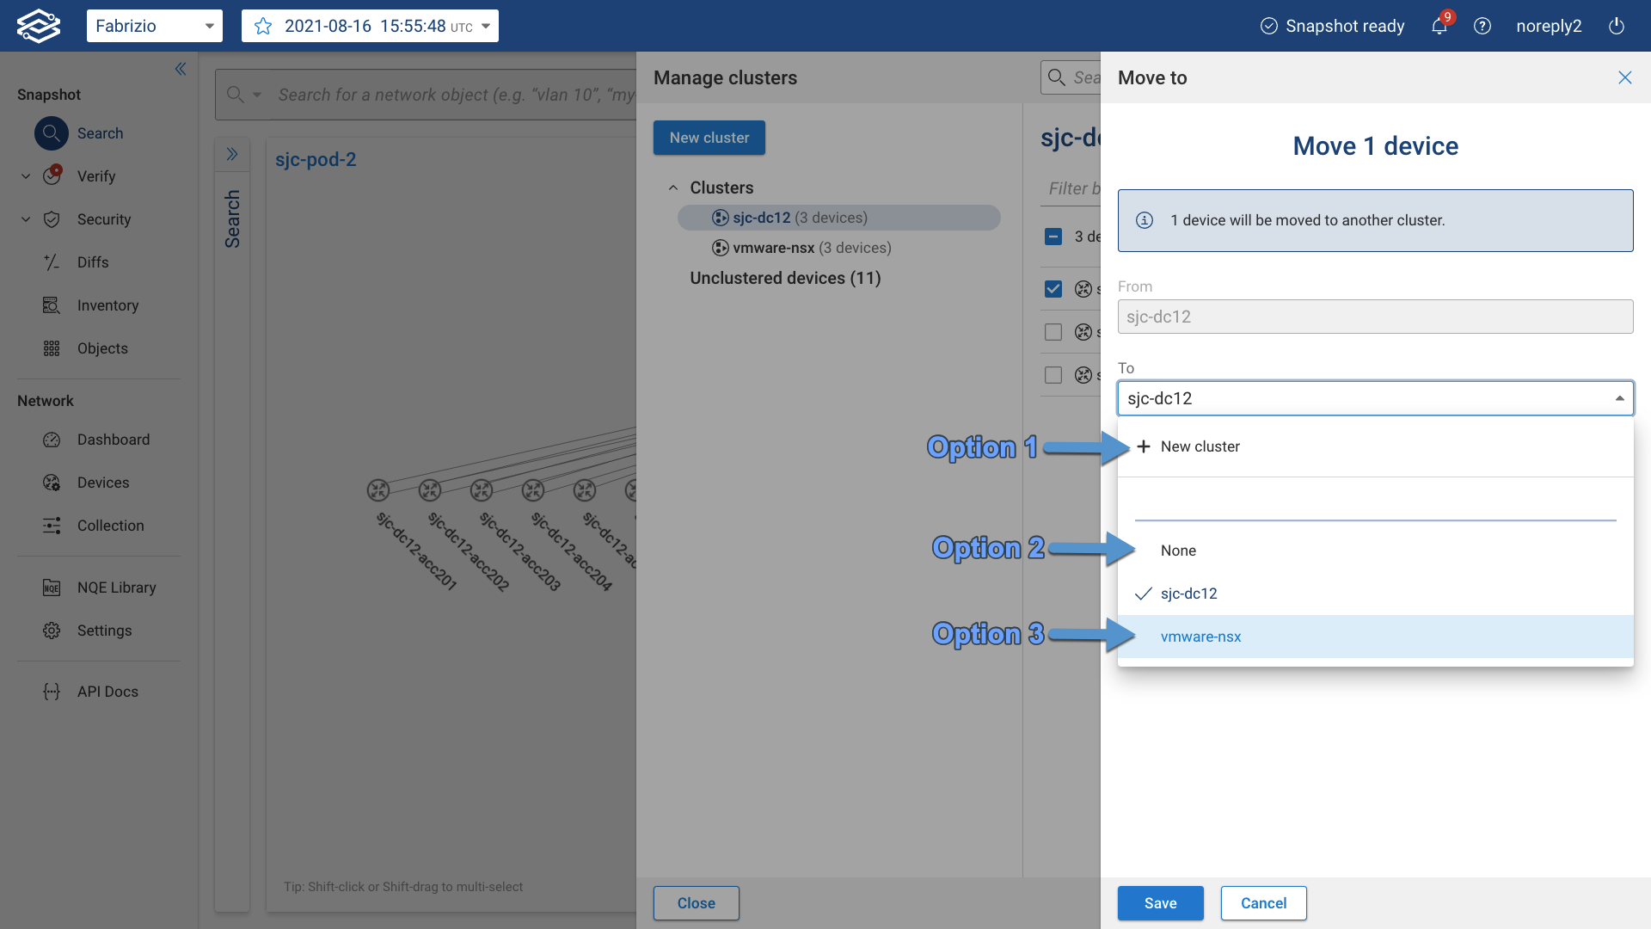
Task: Select the Devices icon in the sidebar
Action: (52, 483)
